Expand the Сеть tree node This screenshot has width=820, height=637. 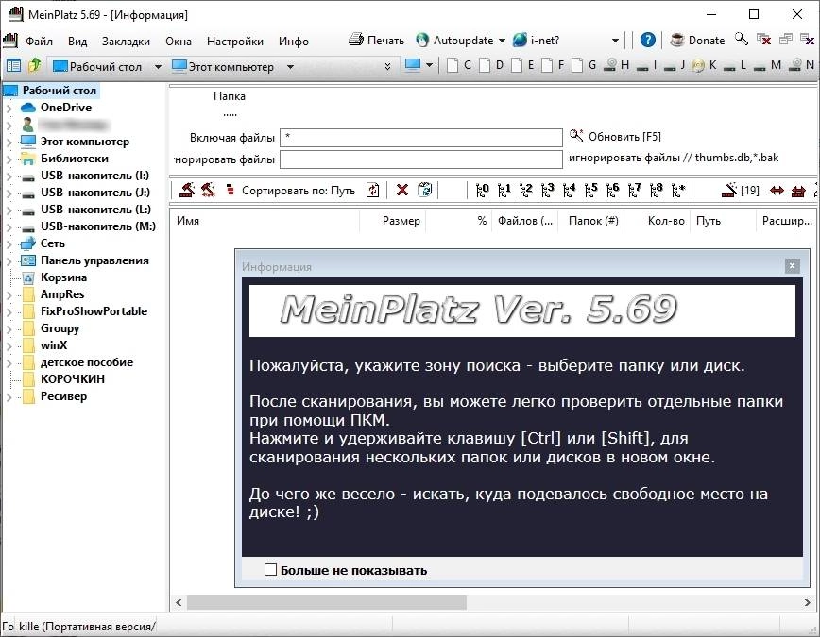(9, 244)
